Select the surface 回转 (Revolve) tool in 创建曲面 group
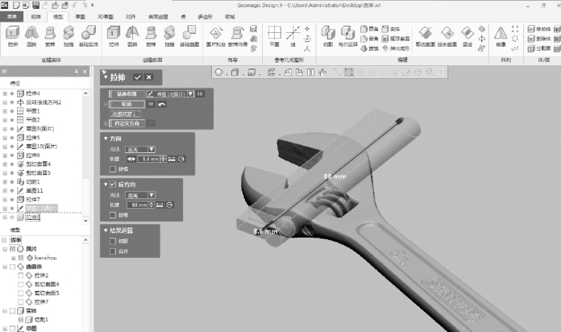The width and height of the screenshot is (561, 332). [132, 36]
